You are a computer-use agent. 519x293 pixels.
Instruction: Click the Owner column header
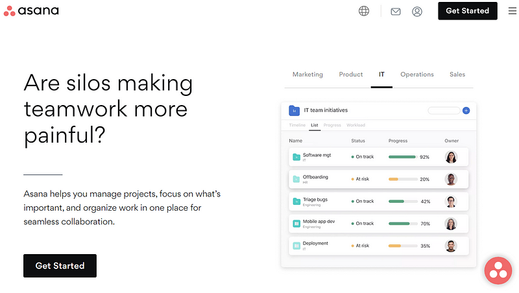(452, 141)
